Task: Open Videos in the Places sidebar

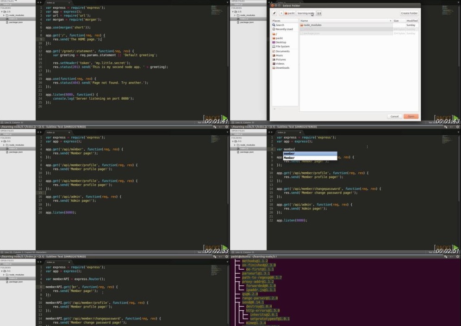Action: 280,64
